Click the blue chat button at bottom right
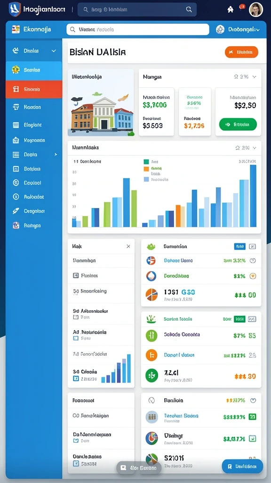Screen dimensions: 271x483 (x=242, y=466)
